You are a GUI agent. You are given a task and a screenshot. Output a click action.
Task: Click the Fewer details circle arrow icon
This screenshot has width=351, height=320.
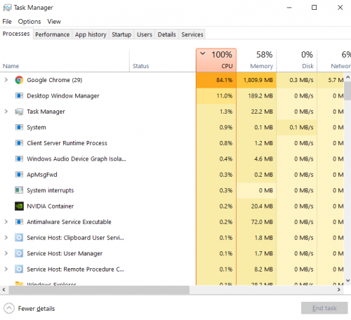(9, 308)
